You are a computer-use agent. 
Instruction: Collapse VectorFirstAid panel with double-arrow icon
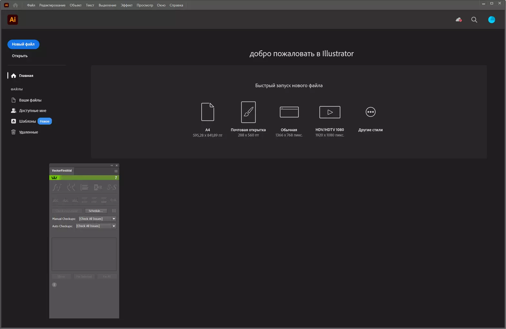tap(112, 165)
